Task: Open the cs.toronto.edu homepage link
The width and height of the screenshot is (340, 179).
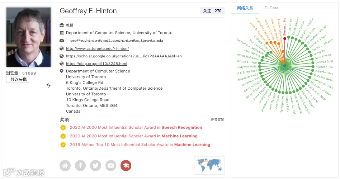Action: click(x=97, y=48)
